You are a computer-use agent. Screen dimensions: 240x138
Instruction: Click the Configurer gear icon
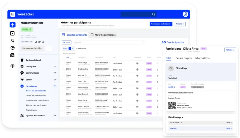click(22, 67)
